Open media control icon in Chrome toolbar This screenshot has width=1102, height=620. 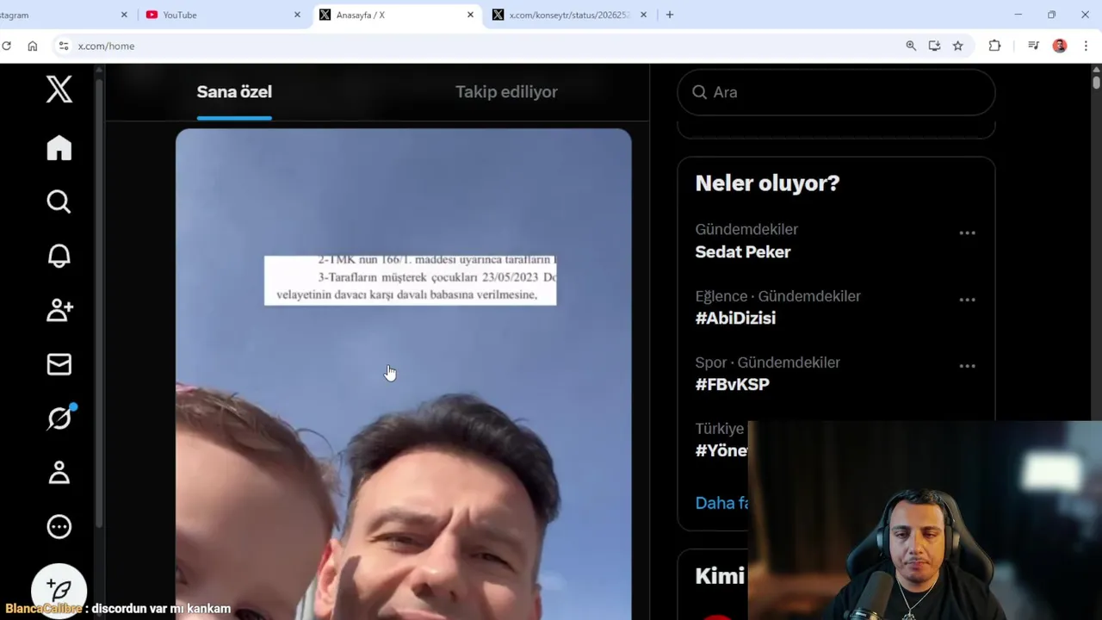[1033, 46]
